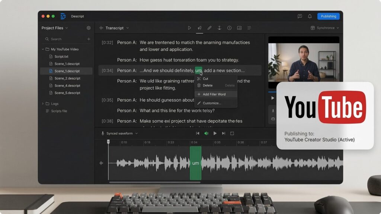Viewport: 381px width, 214px height.
Task: Click in the Search field
Action: click(x=65, y=39)
